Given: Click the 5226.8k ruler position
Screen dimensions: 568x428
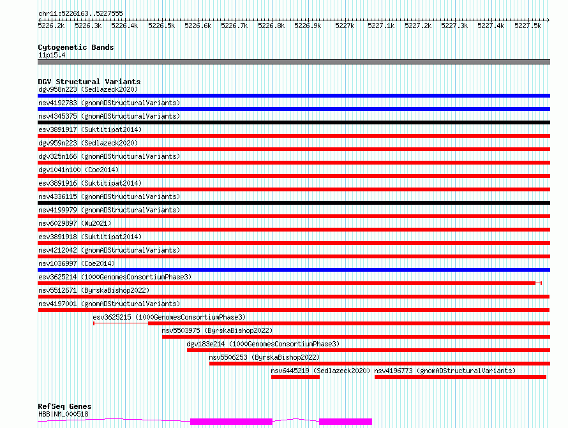Looking at the screenshot, I should click(x=271, y=26).
